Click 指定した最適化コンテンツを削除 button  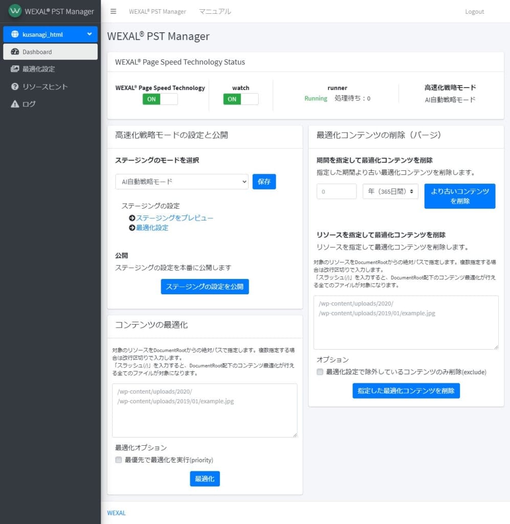[406, 390]
